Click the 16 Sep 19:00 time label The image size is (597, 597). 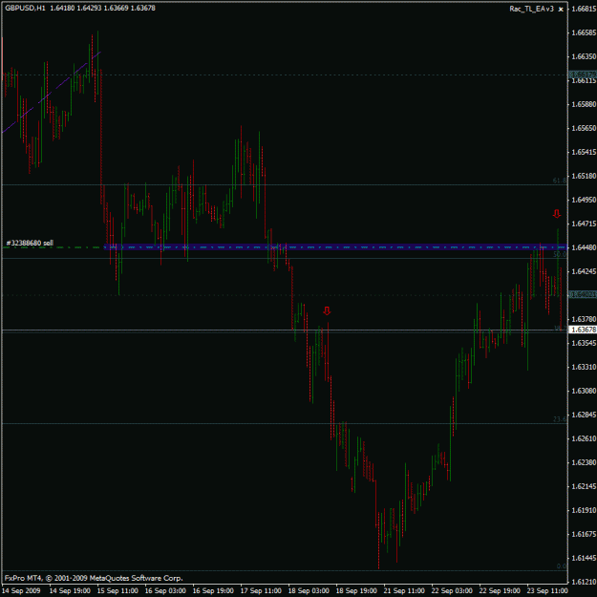click(x=213, y=591)
